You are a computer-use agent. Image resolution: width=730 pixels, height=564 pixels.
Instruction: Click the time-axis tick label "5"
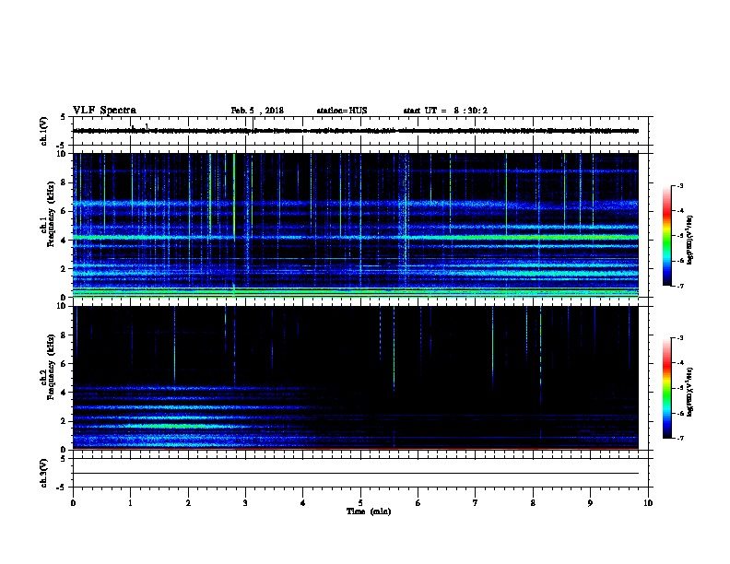[x=360, y=502]
